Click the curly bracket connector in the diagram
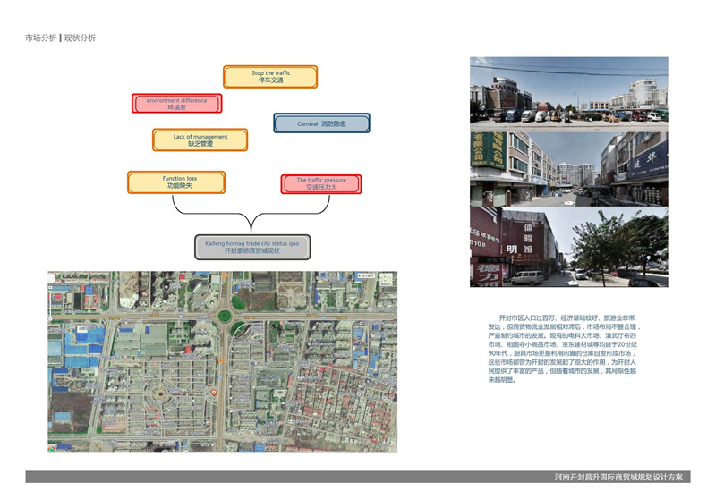 251,213
